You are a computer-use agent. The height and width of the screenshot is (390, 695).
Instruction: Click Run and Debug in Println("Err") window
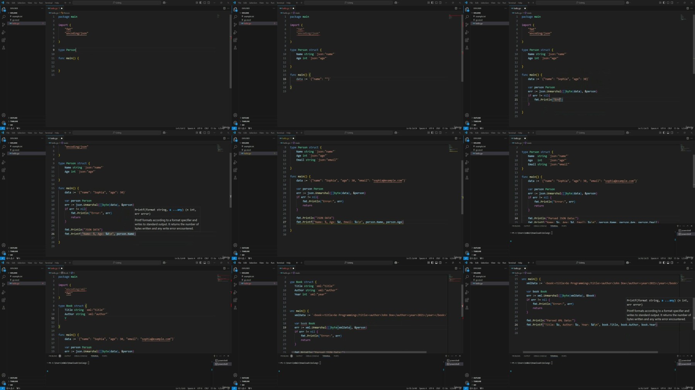(467, 32)
